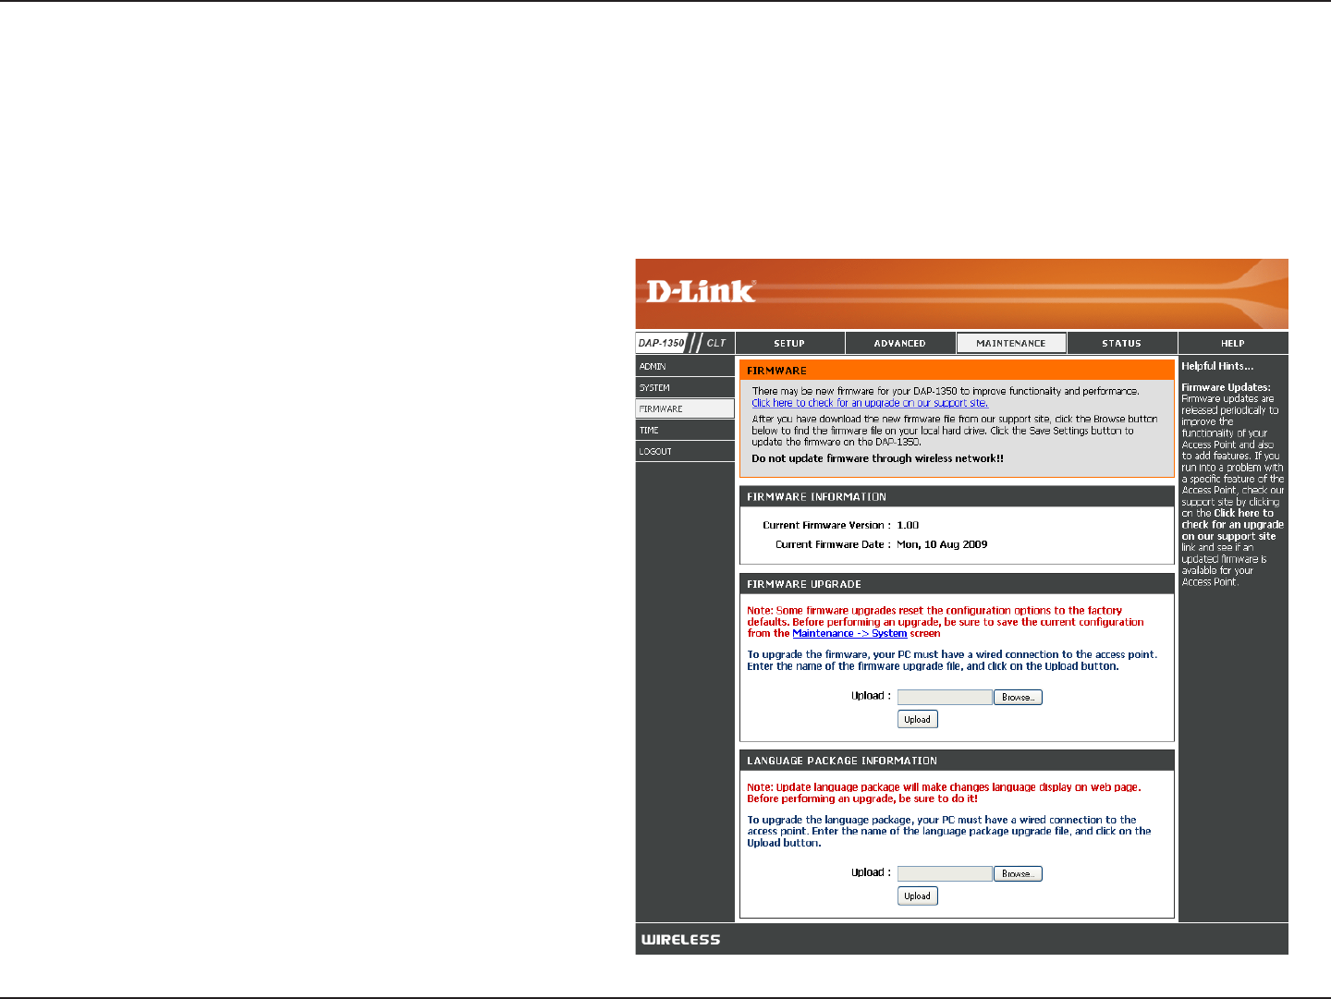Click Logout in the sidebar

685,451
